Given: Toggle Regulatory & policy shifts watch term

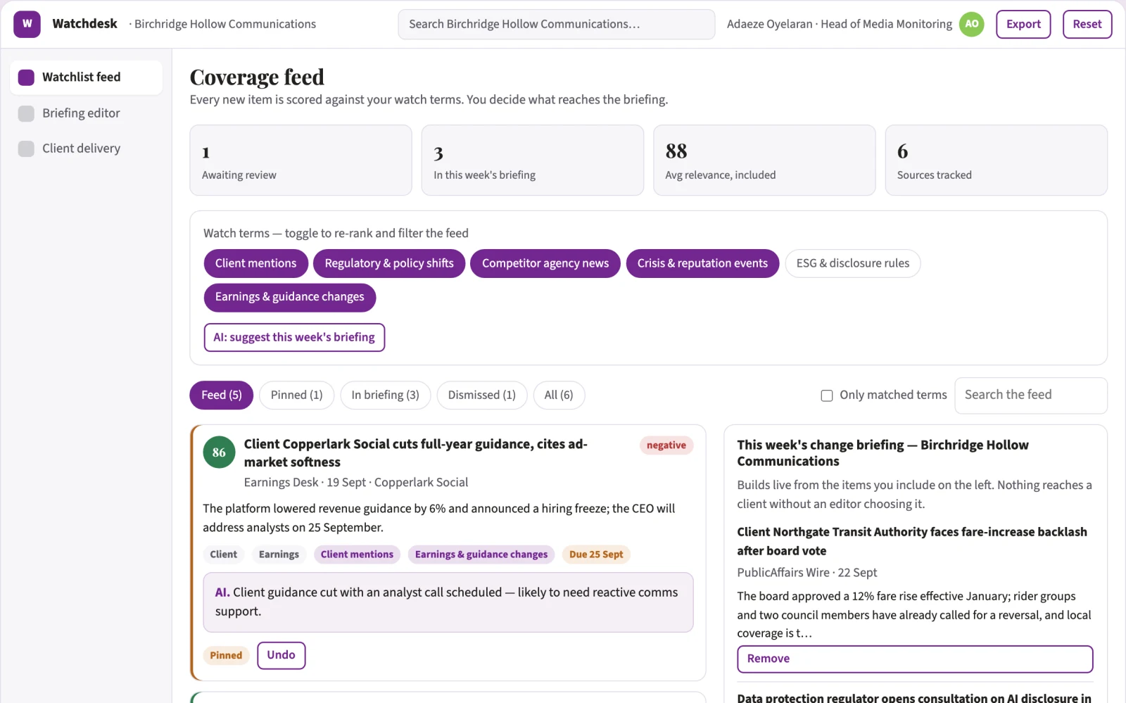Looking at the screenshot, I should (389, 263).
